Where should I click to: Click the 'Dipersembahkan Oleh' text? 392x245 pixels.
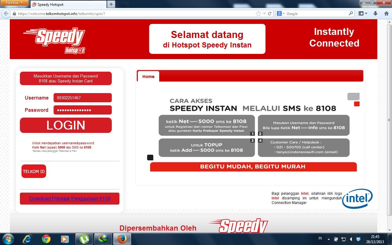158,228
